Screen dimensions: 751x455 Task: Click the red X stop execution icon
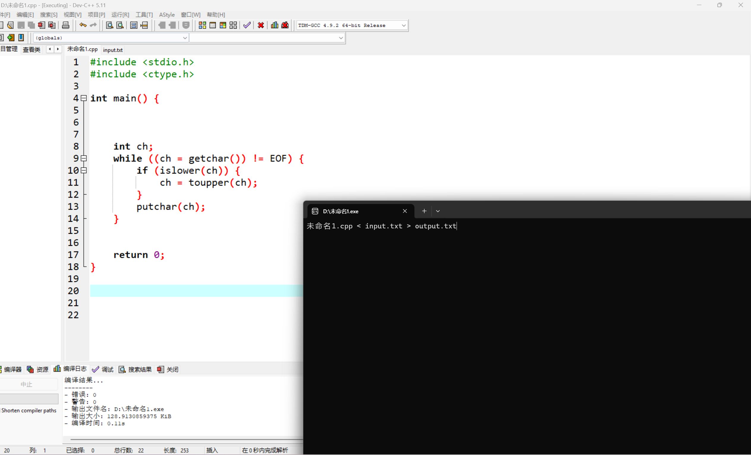pyautogui.click(x=261, y=25)
